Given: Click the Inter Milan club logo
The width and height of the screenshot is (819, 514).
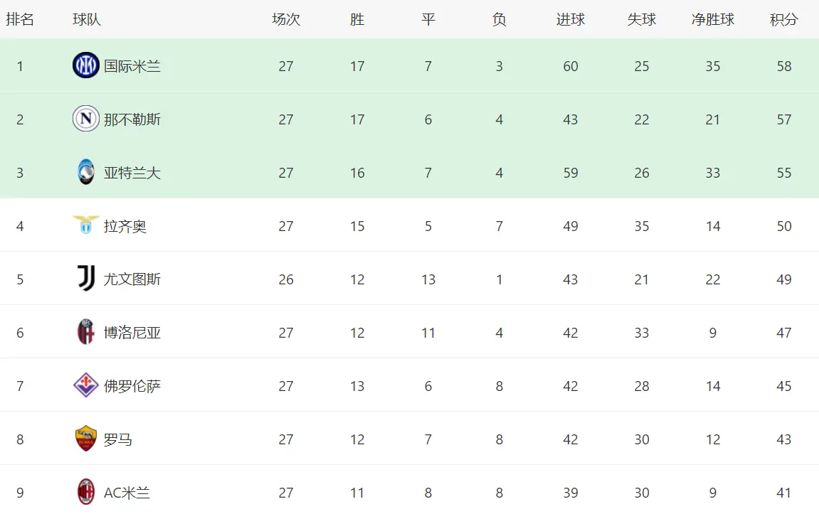Looking at the screenshot, I should click(x=86, y=65).
